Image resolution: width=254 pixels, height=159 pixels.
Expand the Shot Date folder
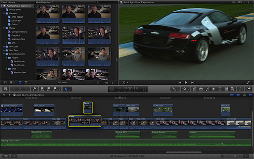[4, 46]
